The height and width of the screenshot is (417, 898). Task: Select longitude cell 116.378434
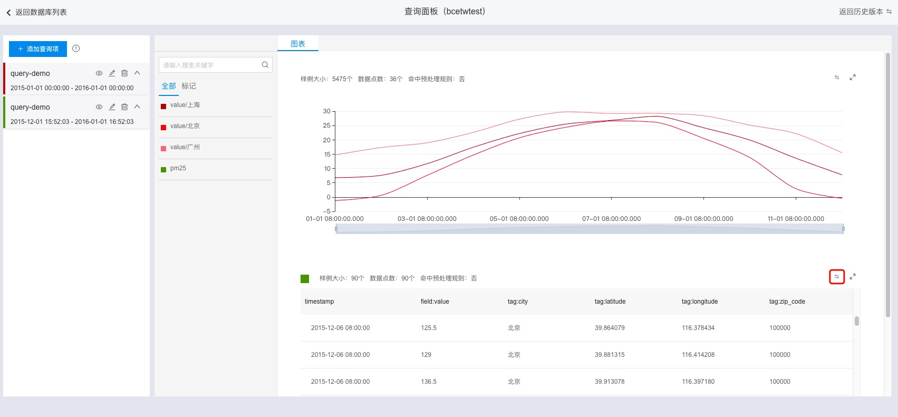(698, 328)
